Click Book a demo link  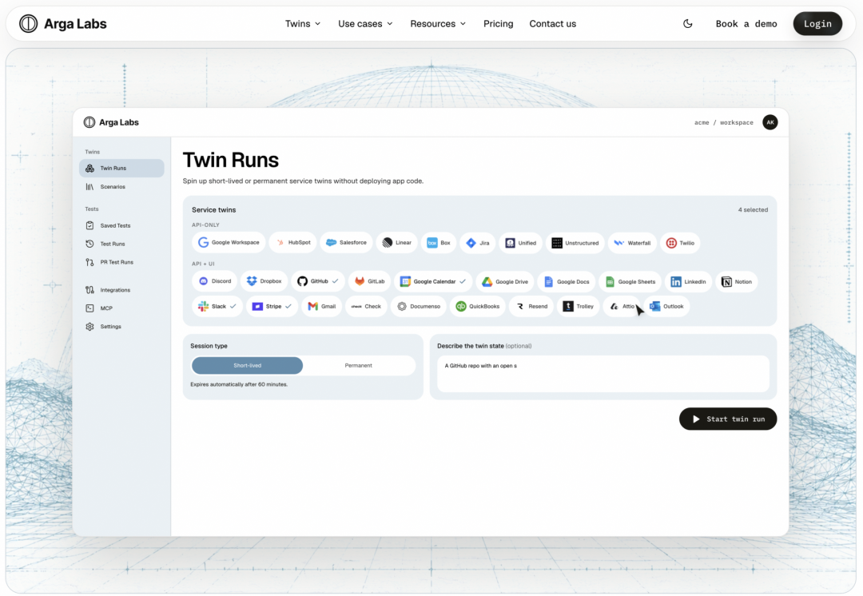[746, 24]
